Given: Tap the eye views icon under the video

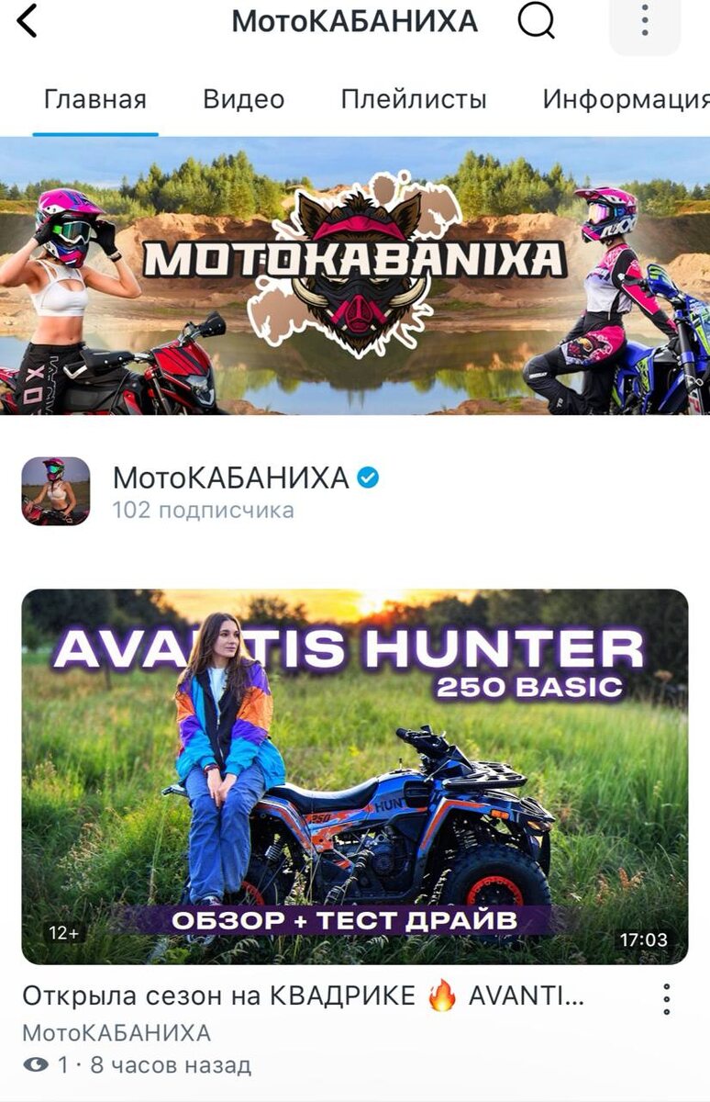Looking at the screenshot, I should tap(36, 1065).
